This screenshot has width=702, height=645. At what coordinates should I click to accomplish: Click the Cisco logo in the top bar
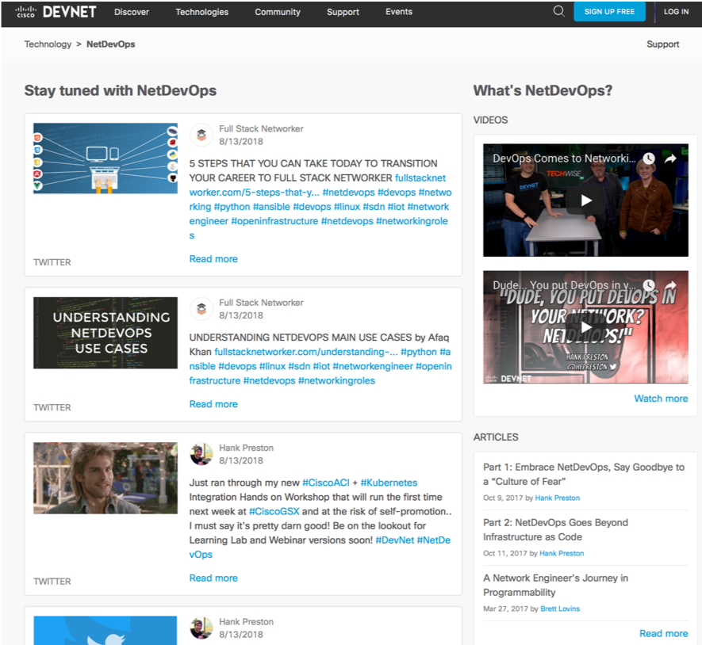coord(25,11)
